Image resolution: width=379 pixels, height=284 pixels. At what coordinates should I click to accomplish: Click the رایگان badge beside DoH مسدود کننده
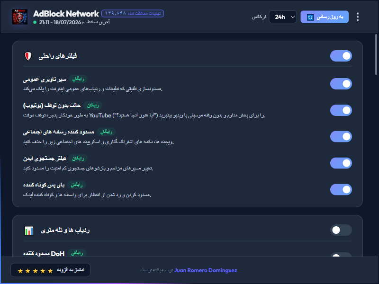tap(77, 253)
